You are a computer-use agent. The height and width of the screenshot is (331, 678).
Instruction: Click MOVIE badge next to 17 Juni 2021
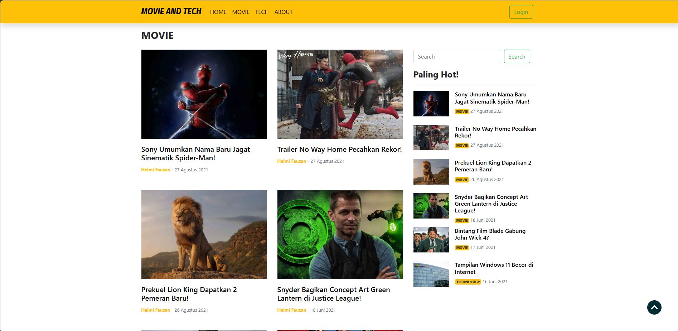[462, 247]
